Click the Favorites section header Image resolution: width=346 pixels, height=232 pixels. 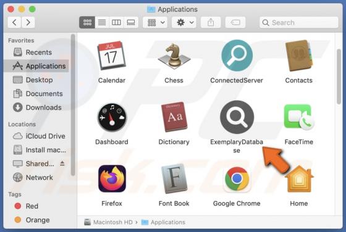21,41
